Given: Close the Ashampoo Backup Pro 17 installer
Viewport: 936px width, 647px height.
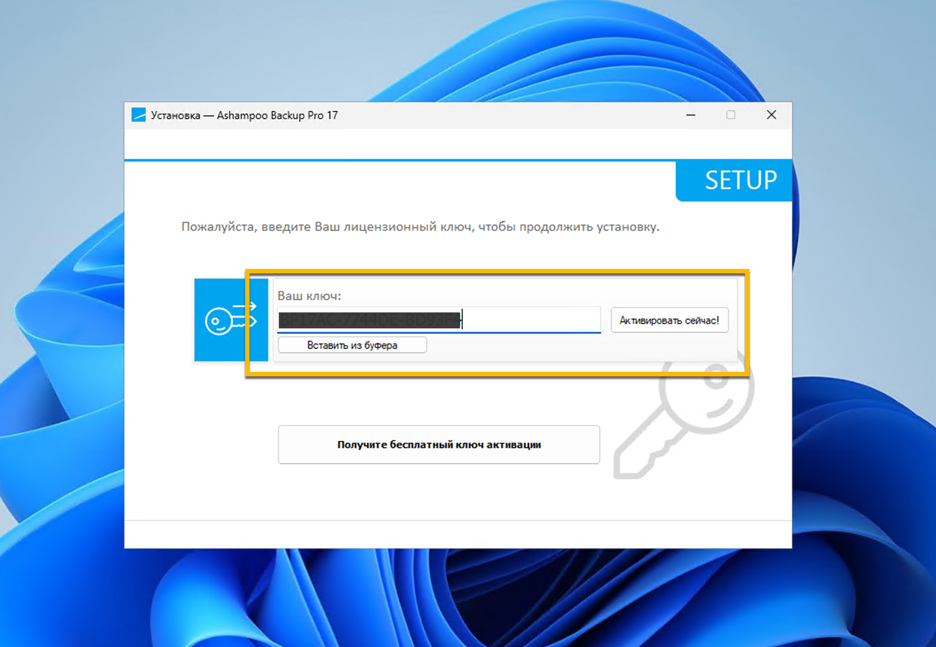Looking at the screenshot, I should click(x=771, y=115).
